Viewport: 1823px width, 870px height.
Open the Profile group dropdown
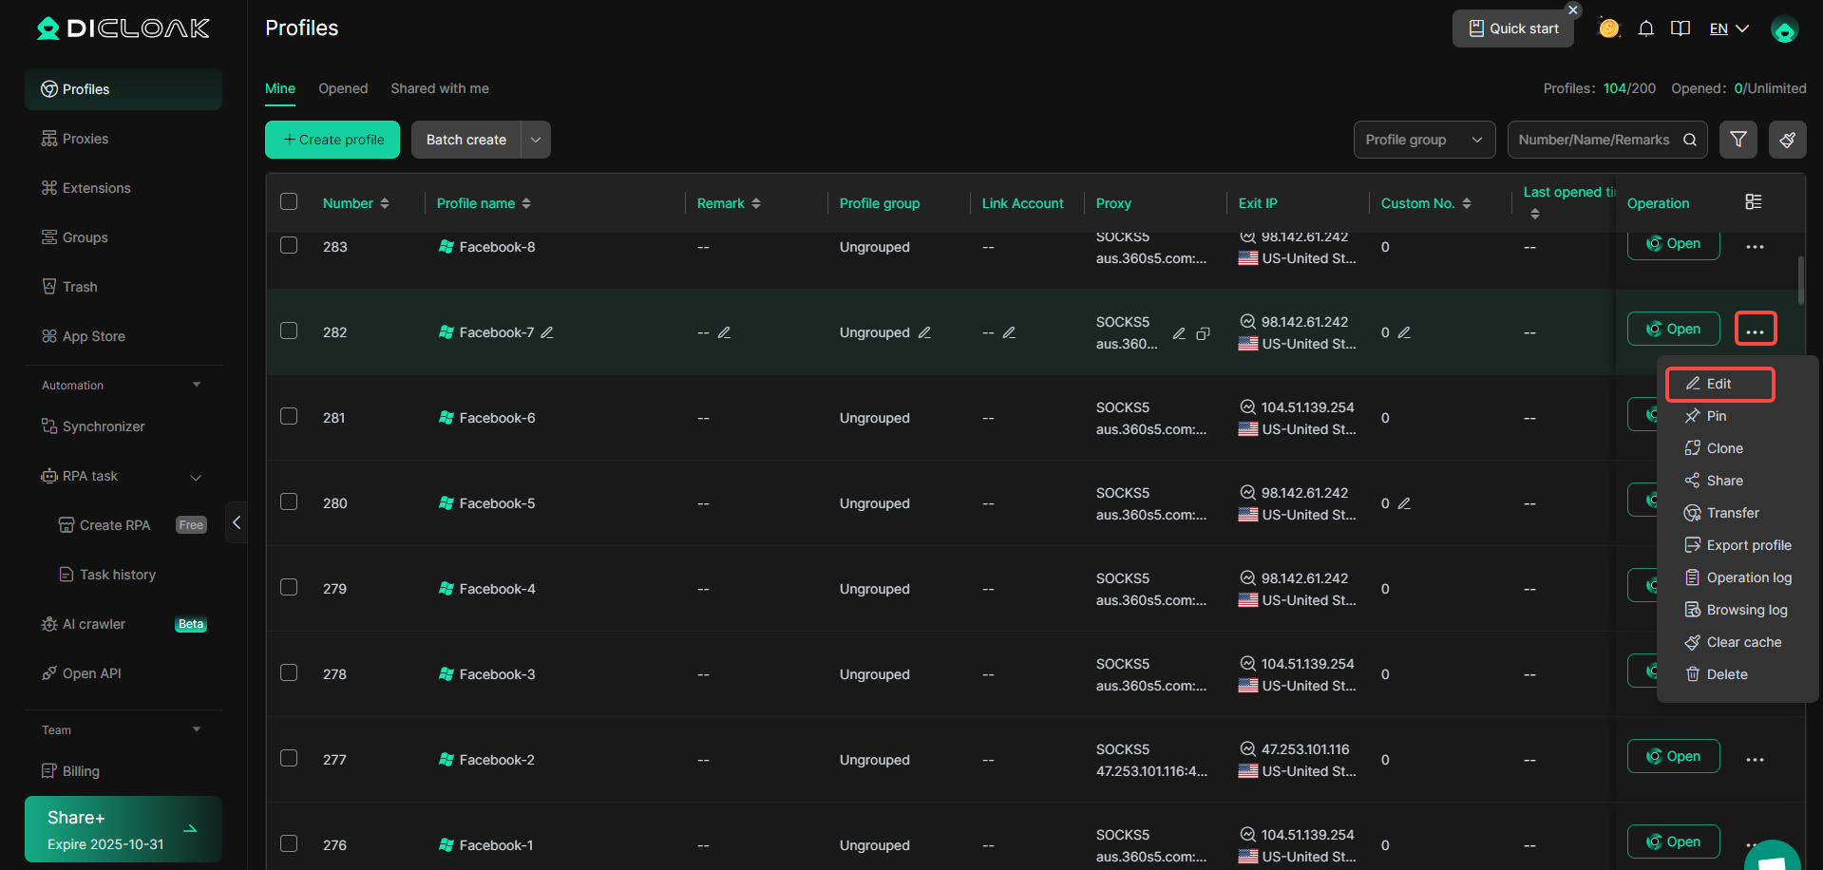tap(1424, 140)
